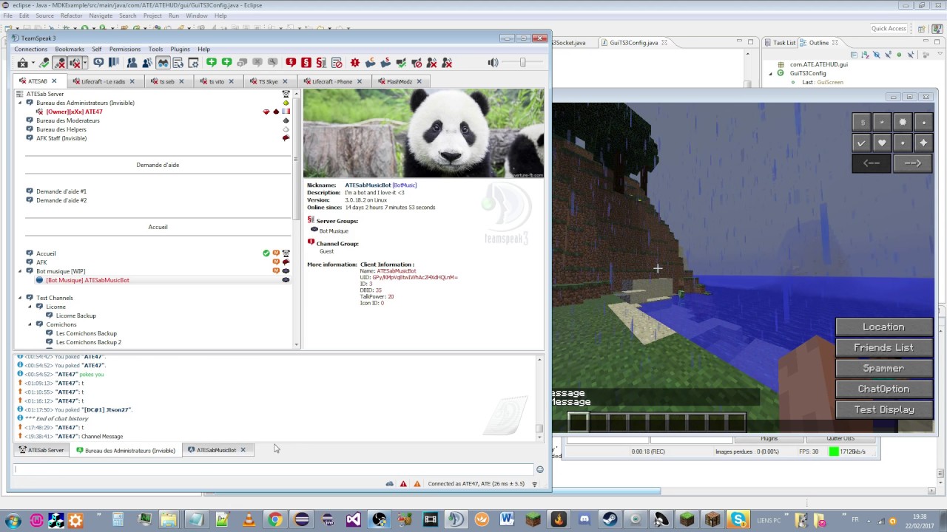Viewport: 947px width, 532px height.
Task: Close the ATESabMusicBot chat tab
Action: (x=243, y=450)
